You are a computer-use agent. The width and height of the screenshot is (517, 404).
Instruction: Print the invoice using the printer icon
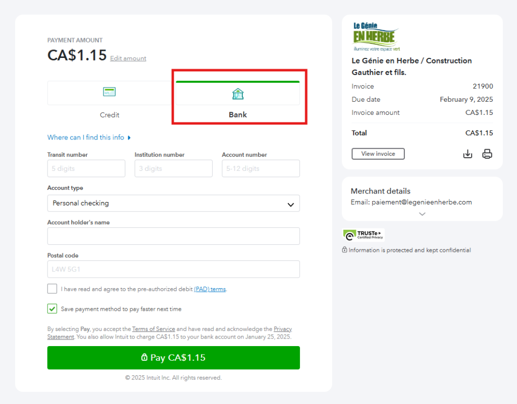point(487,154)
